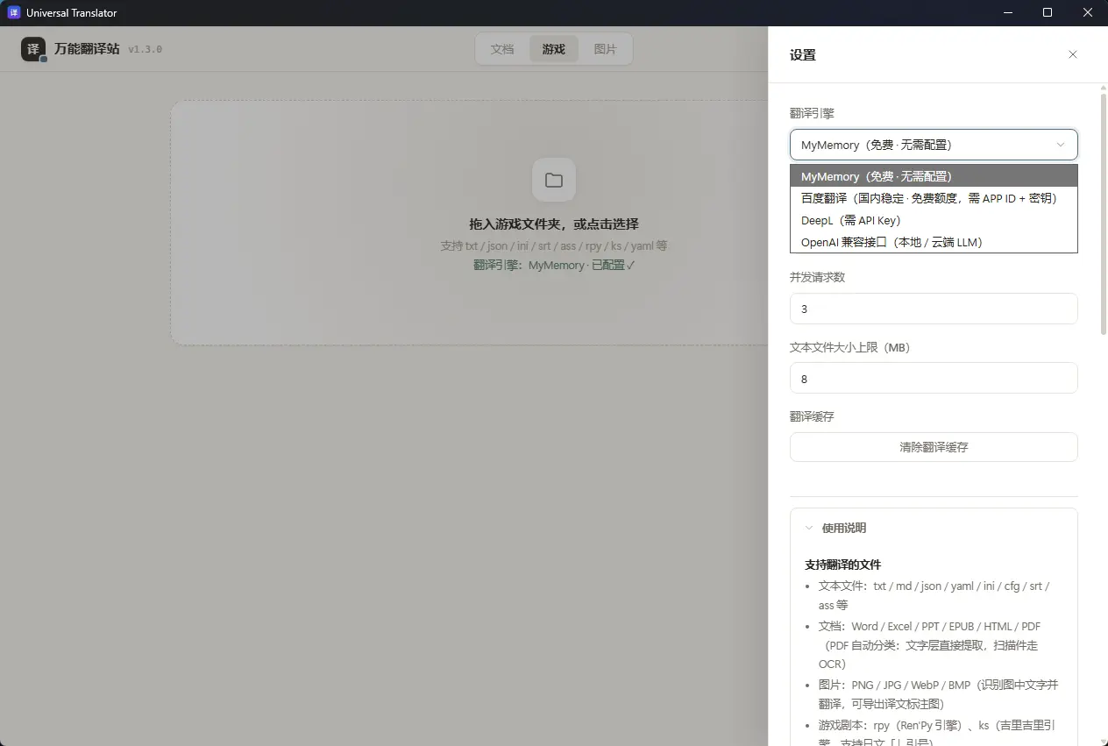The width and height of the screenshot is (1108, 746).
Task: Switch to the 图片 tab
Action: point(605,49)
